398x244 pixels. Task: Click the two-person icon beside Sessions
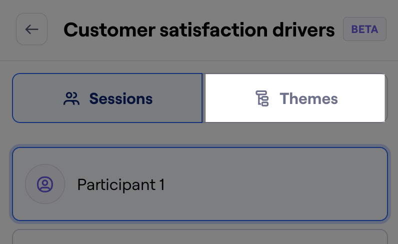tap(71, 98)
